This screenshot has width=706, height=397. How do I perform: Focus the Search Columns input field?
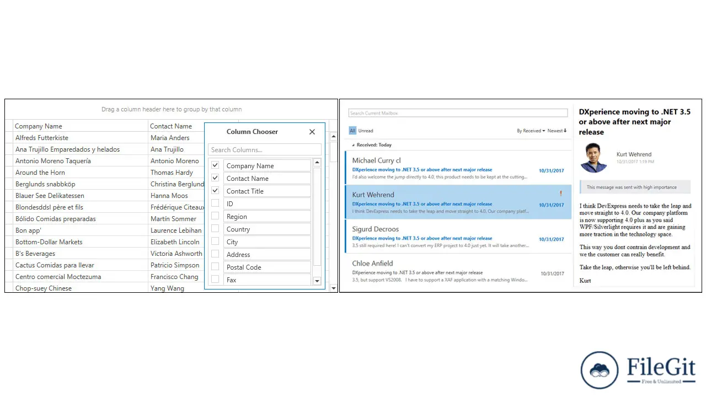(265, 149)
